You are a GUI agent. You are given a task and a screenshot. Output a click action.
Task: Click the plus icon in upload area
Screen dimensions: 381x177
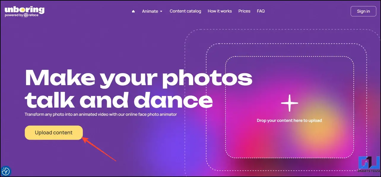coord(289,103)
